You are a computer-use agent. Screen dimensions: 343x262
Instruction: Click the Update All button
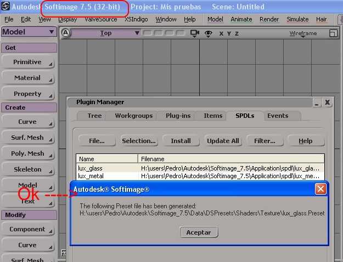pyautogui.click(x=223, y=141)
